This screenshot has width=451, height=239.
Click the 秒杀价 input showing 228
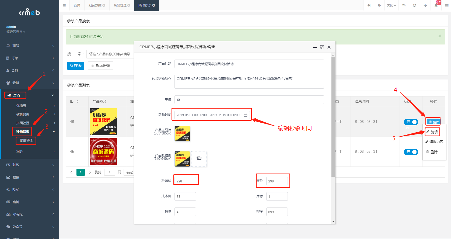pos(185,181)
